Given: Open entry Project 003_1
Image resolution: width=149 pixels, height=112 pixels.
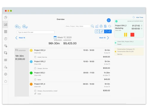Looking at the screenshot, I should pos(70,76).
